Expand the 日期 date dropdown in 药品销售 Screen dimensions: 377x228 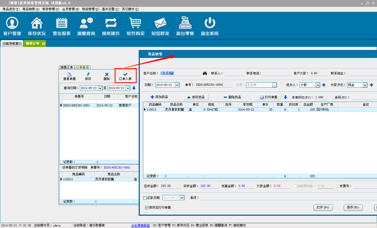pos(177,85)
